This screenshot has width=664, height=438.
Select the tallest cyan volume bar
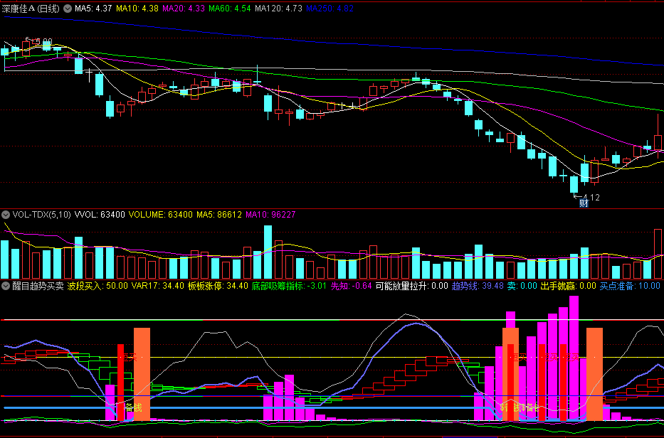[x=268, y=252]
